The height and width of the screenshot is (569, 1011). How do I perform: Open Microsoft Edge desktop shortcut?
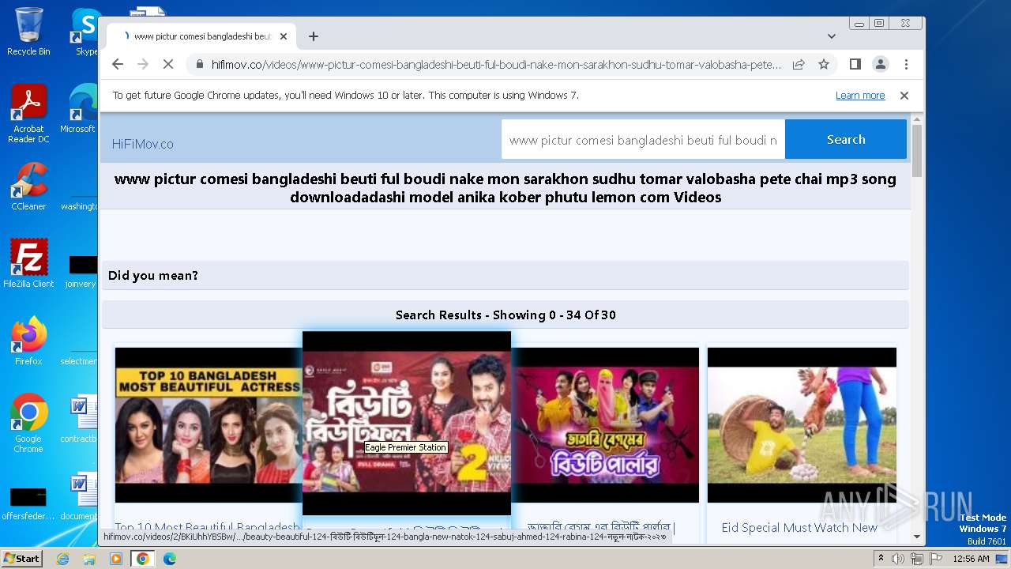pos(80,109)
